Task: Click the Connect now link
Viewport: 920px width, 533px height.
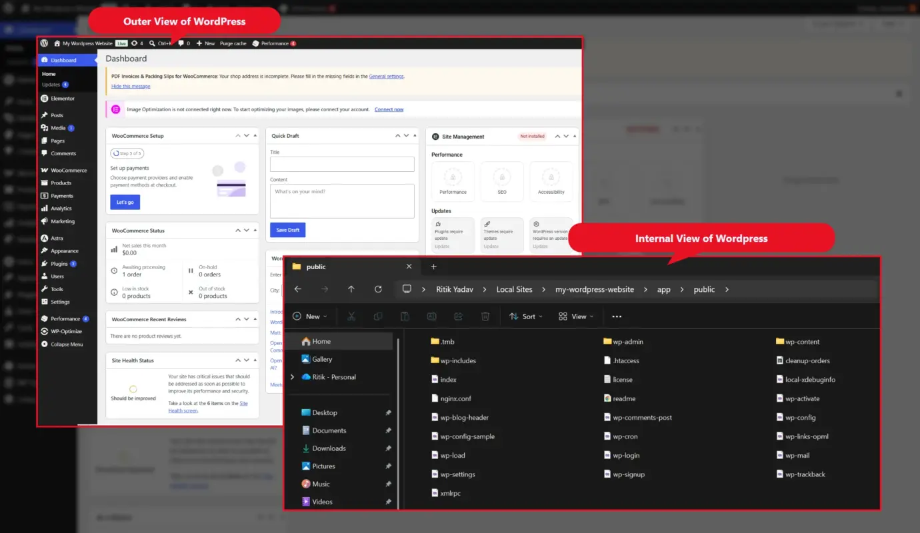Action: (389, 109)
